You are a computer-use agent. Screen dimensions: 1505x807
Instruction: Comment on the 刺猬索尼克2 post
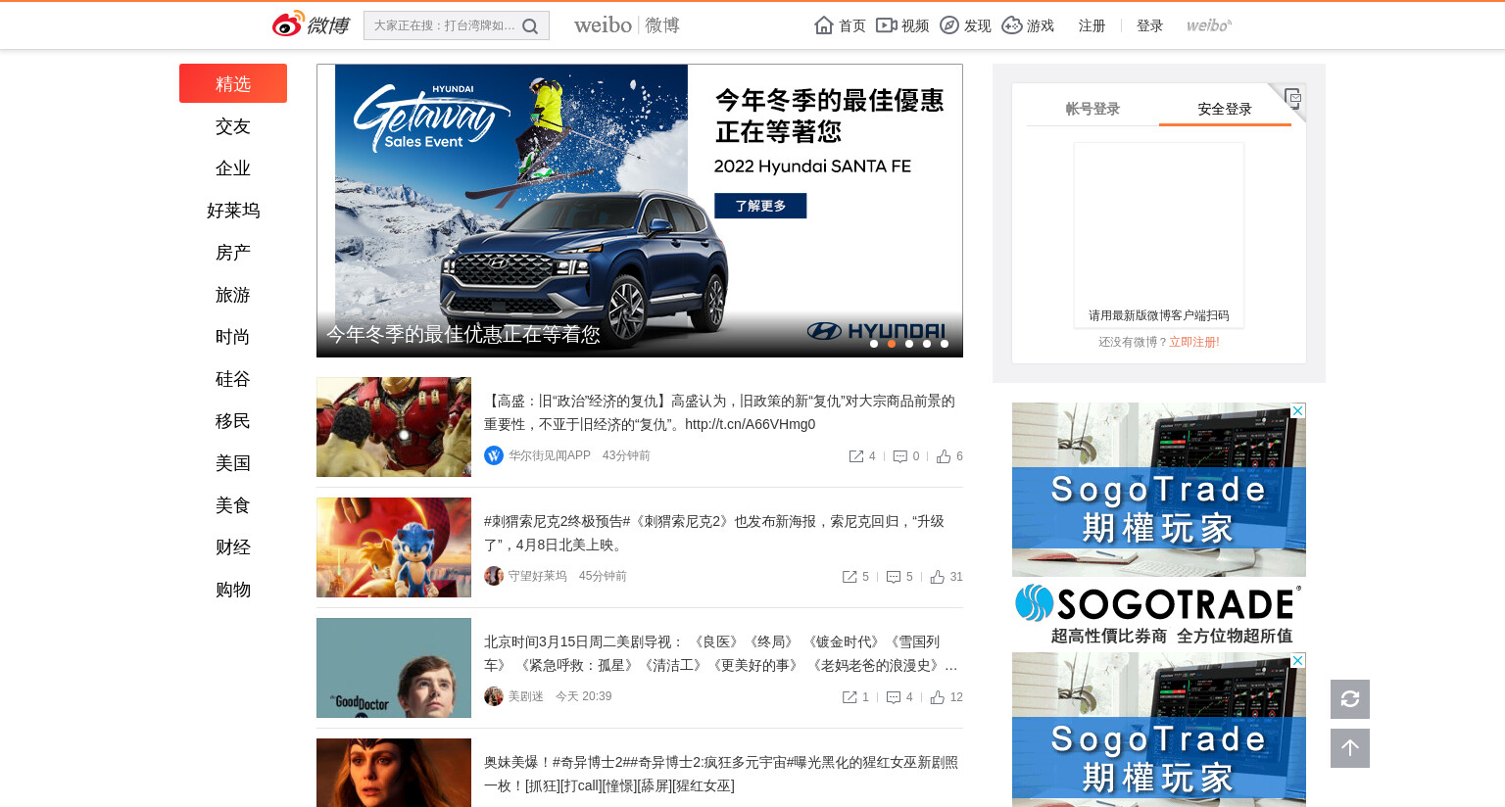(899, 577)
